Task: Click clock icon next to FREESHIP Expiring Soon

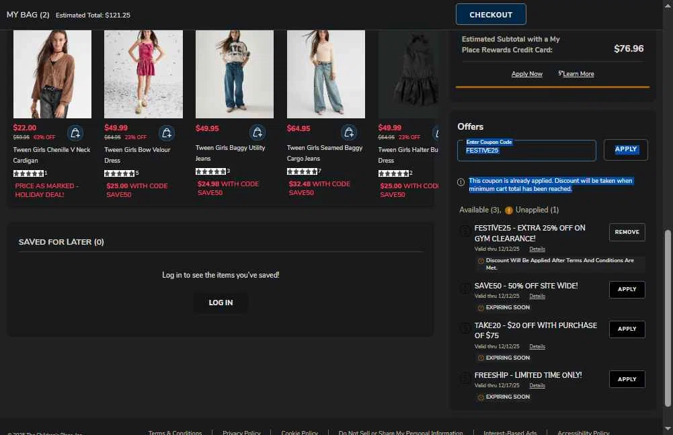Action: pos(481,397)
